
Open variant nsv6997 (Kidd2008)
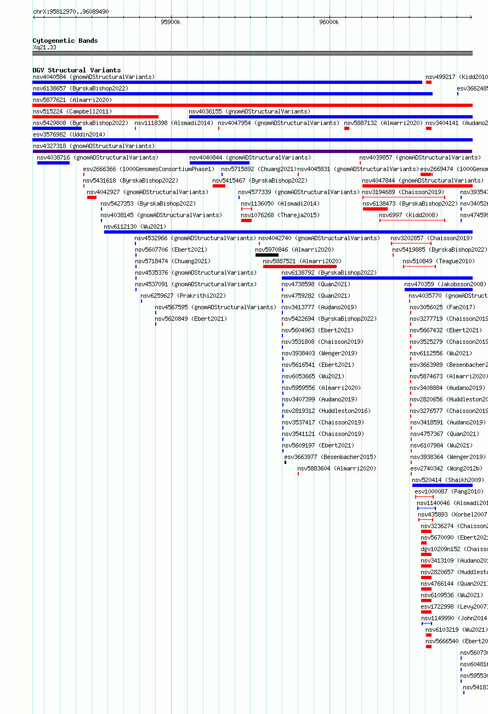408,215
